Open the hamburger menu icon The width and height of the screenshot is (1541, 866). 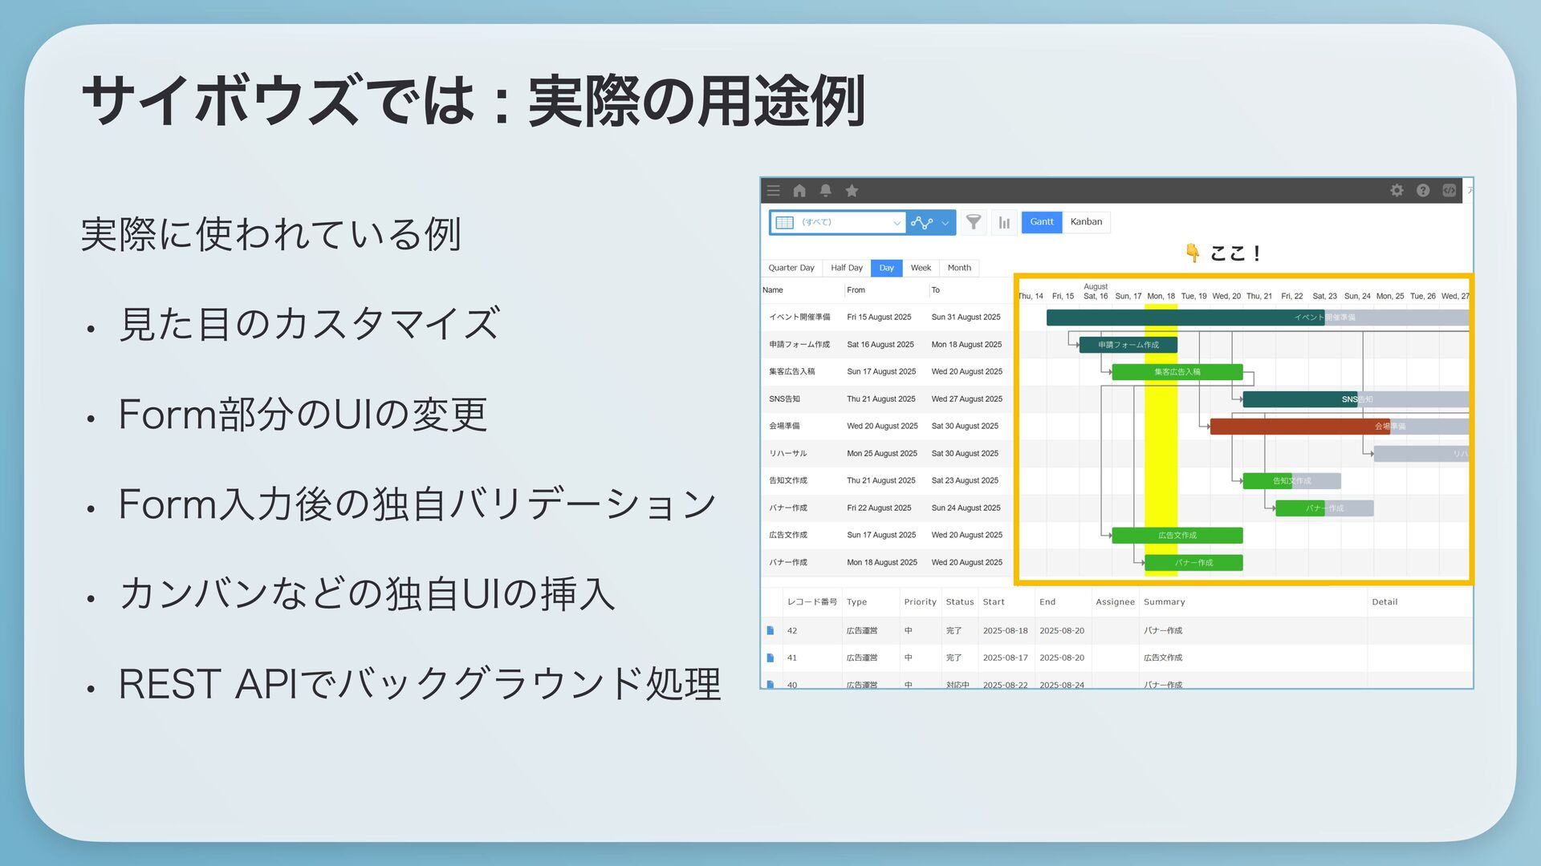773,190
